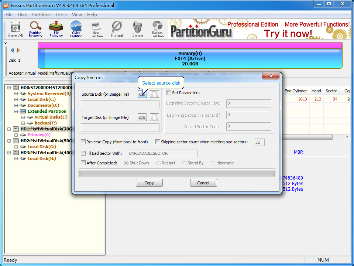
Task: Select Primary(0) partition in the tree
Action: coord(39,135)
